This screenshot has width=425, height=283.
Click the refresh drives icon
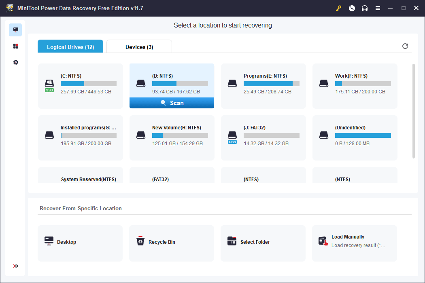tap(405, 46)
